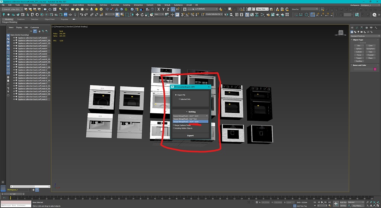Screen dimensions: 381x208
Task: Click the Scene Explorer lock icon
Action: (x=39, y=31)
